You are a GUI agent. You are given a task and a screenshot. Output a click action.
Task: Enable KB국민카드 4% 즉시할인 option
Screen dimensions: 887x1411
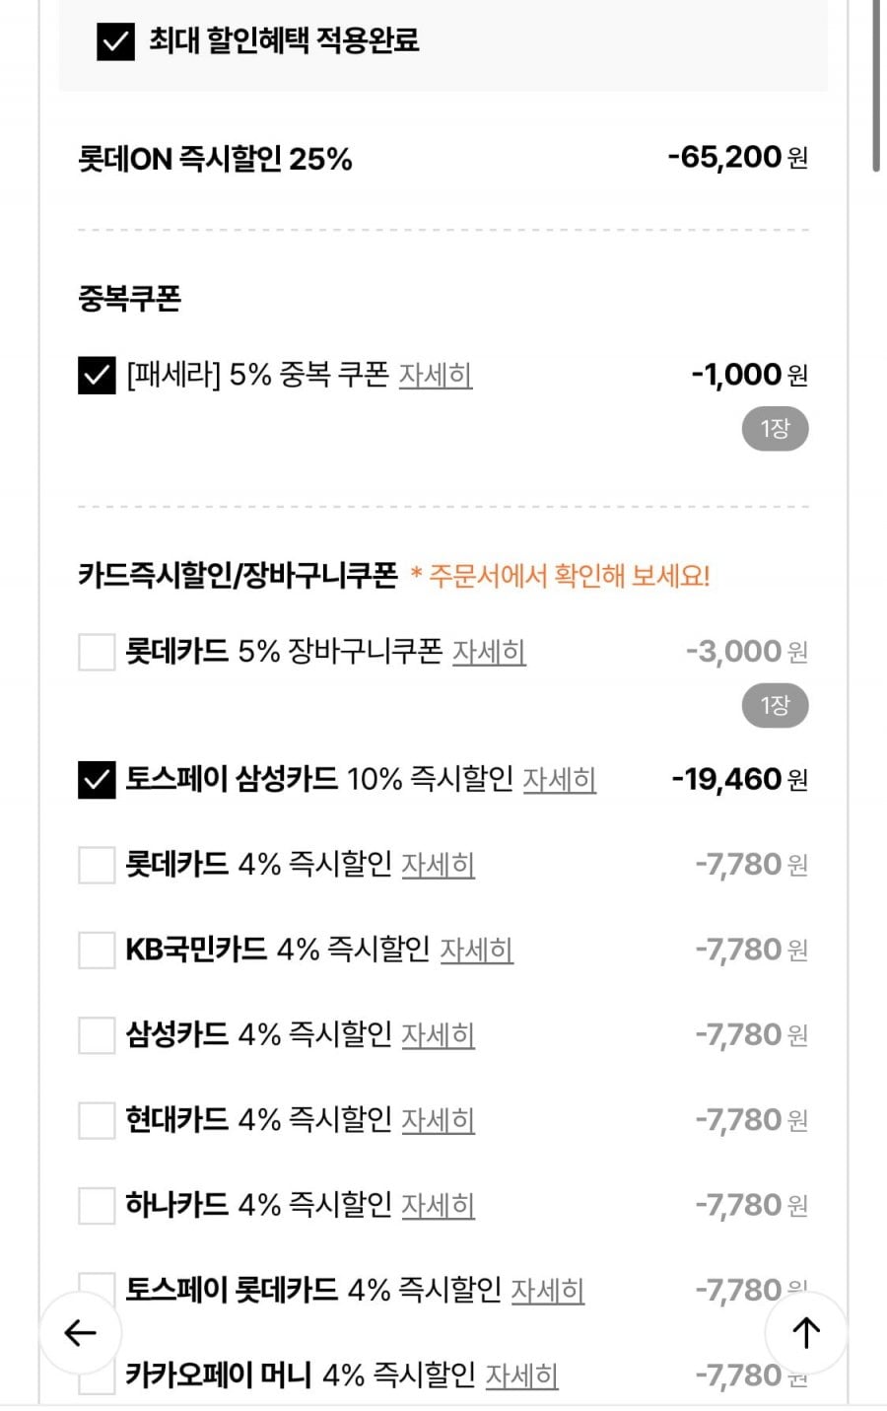97,950
